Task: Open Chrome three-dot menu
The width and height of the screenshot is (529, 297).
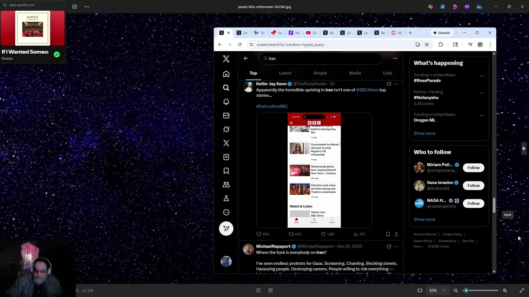Action: (x=490, y=45)
